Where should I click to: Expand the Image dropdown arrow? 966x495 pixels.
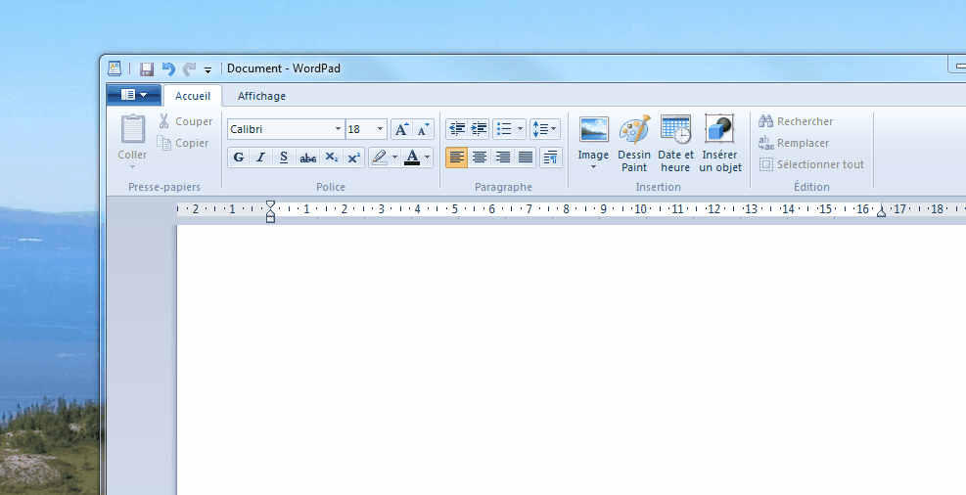click(594, 167)
